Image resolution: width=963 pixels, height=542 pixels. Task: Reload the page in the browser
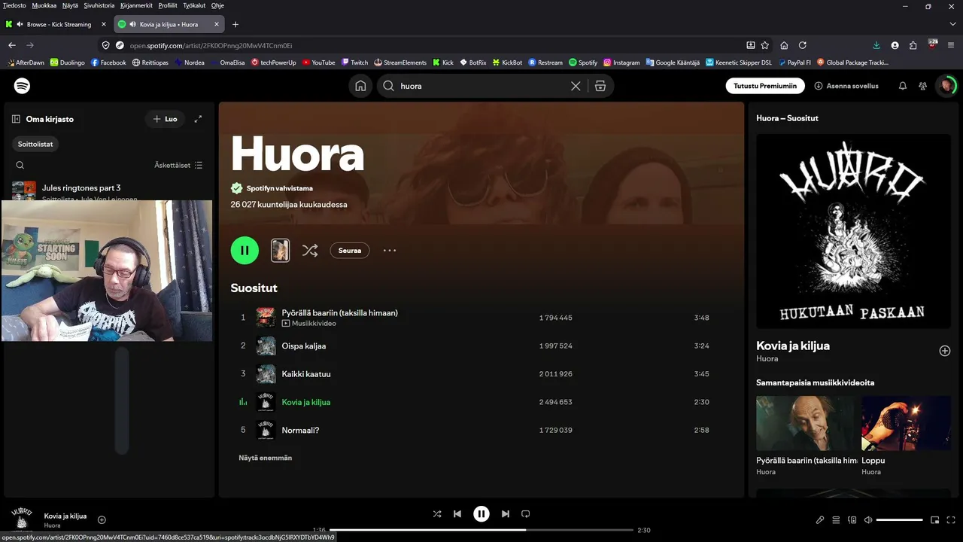point(803,45)
